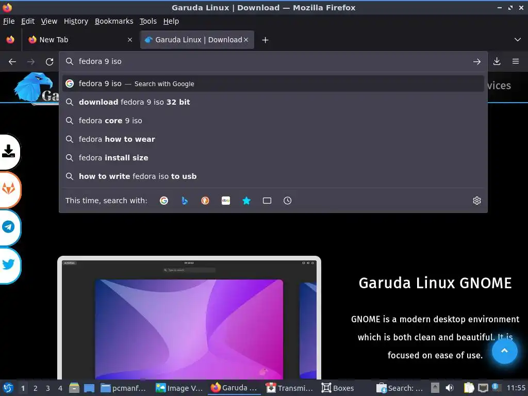Image resolution: width=528 pixels, height=396 pixels.
Task: Search this time with Bing
Action: click(185, 201)
